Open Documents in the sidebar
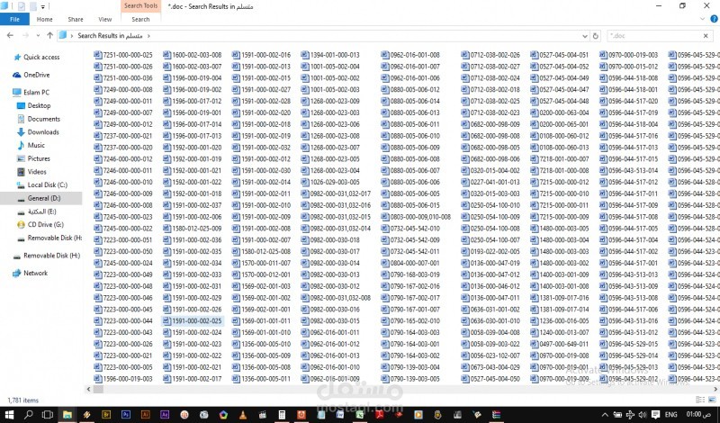The image size is (720, 423). (43, 119)
